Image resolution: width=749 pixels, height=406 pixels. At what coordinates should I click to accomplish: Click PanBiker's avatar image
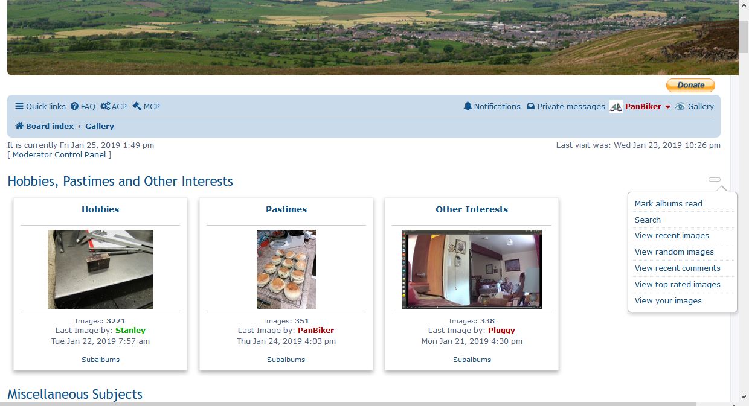pyautogui.click(x=616, y=107)
